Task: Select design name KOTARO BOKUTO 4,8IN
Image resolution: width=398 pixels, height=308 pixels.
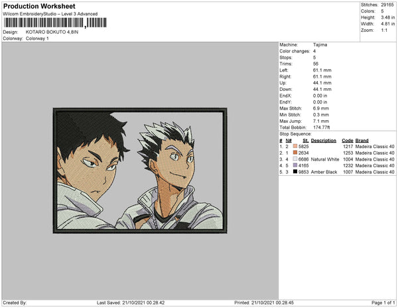Action: (x=52, y=33)
